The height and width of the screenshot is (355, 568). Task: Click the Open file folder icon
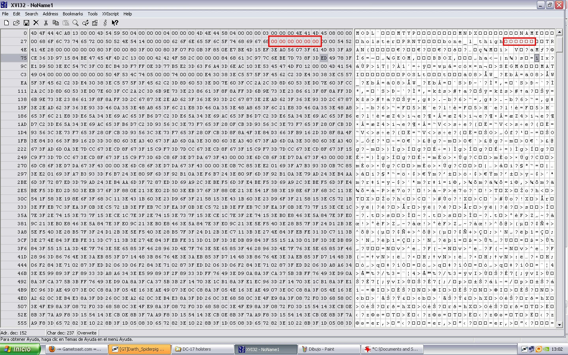pos(16,23)
